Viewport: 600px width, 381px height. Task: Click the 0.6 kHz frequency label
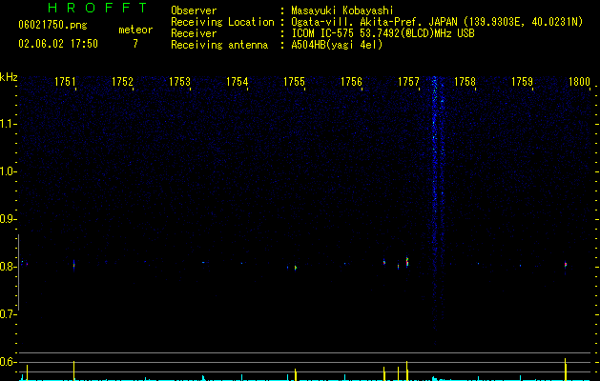click(8, 362)
